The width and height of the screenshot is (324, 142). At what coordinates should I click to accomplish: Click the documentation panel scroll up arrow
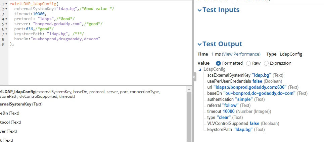(189, 89)
